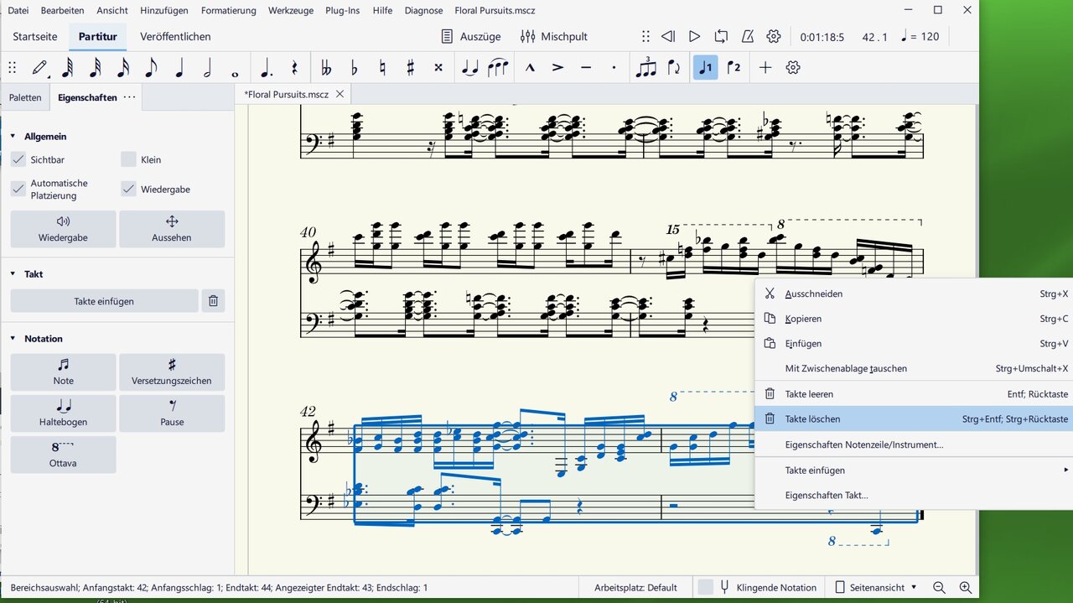Screen dimensions: 1073x603
Task: Collapse the Allgemein section
Action: click(13, 137)
